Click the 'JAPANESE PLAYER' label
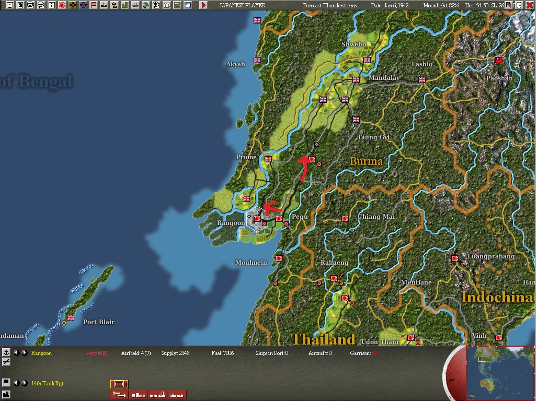The height and width of the screenshot is (402, 537). coord(243,5)
